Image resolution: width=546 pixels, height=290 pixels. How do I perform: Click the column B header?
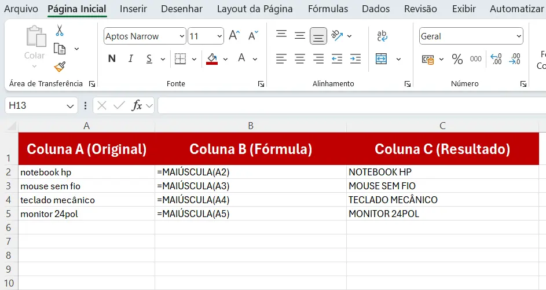click(x=251, y=126)
